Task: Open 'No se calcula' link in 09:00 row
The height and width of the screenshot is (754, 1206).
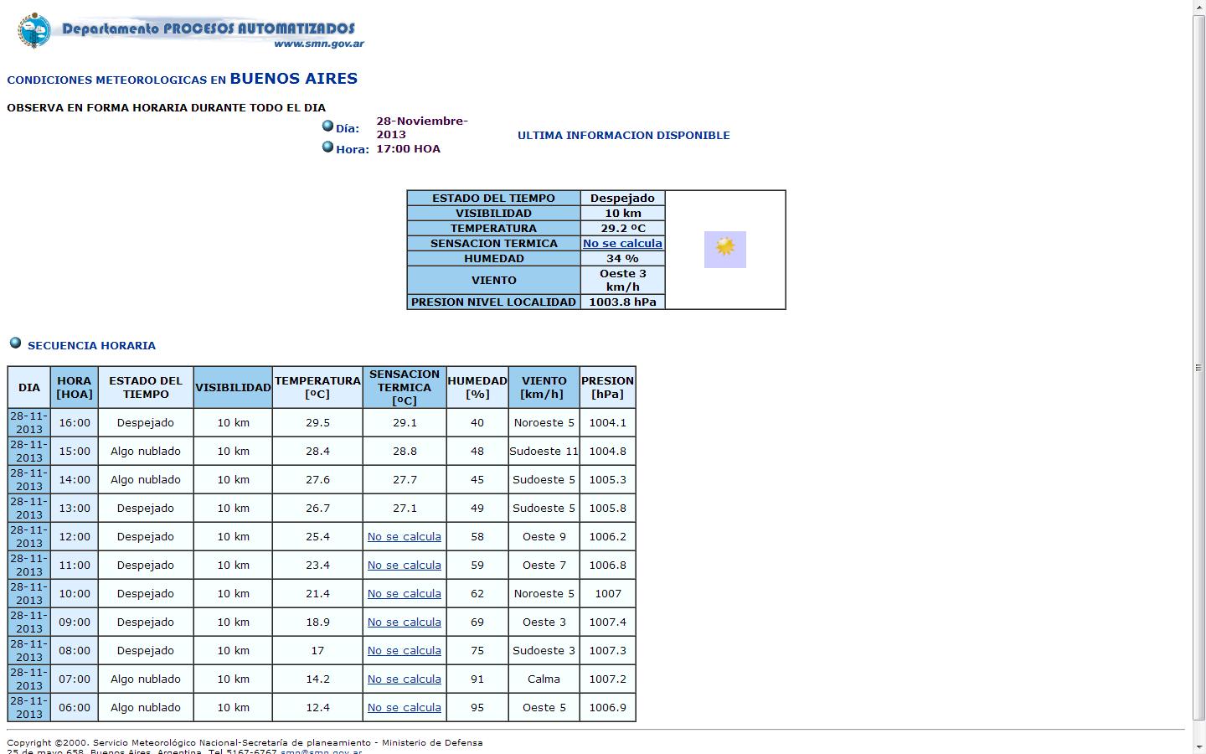Action: pos(405,622)
